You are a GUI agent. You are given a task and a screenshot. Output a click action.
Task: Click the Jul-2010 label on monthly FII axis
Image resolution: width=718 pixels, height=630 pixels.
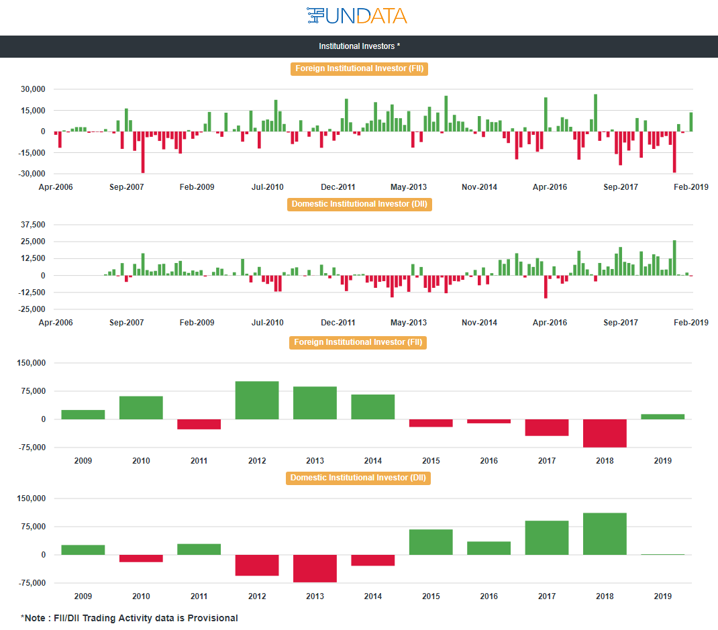pos(268,187)
